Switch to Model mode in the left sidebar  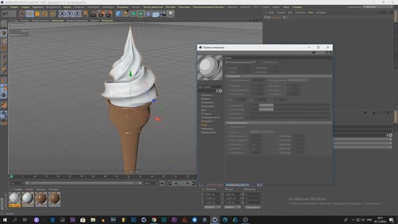coord(4,33)
